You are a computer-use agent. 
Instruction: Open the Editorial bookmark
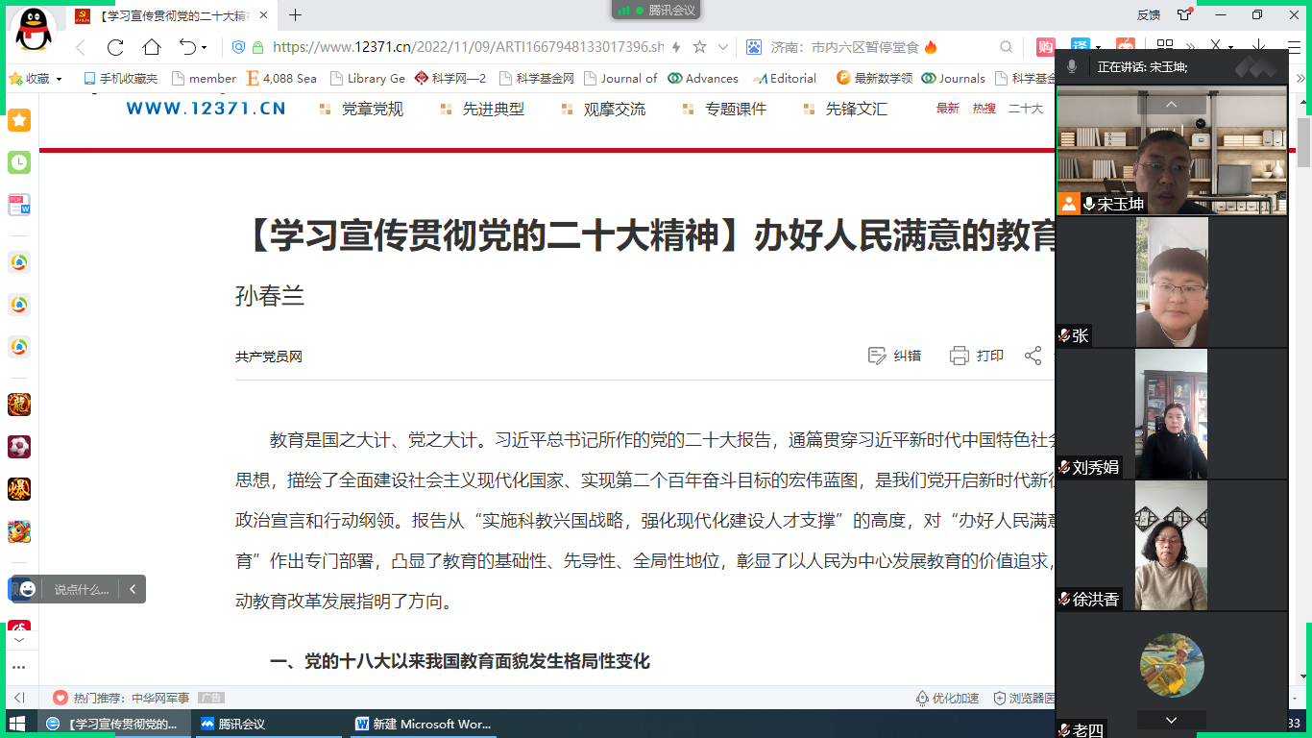[x=786, y=79]
